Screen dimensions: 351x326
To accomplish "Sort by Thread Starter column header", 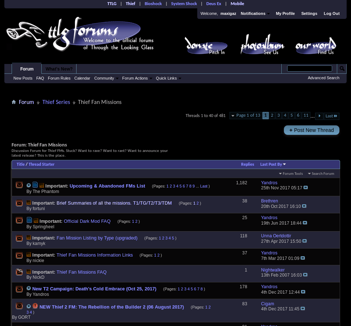I will [x=41, y=164].
